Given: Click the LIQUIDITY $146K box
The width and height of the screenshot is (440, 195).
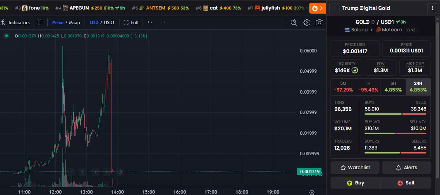Looking at the screenshot, I should (x=346, y=68).
